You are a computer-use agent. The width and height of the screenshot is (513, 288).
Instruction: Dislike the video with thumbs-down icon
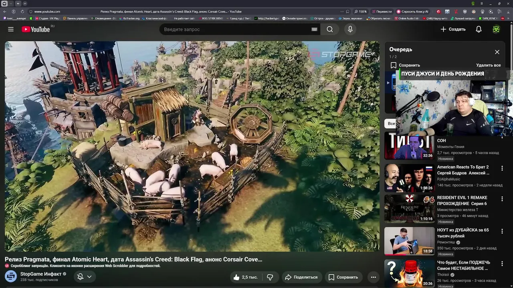pos(270,277)
